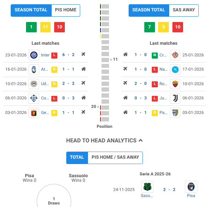Switch Pisa stats to PIS HOME
223x207 pixels.
[66, 10]
